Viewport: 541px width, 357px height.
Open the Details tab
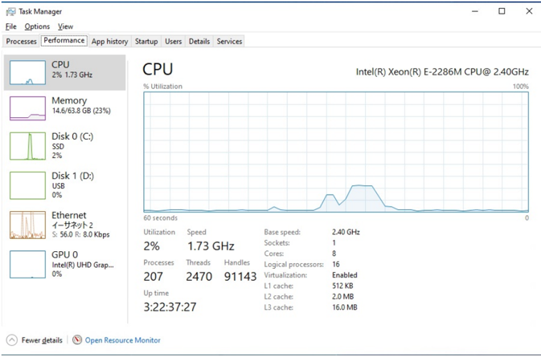coord(199,41)
